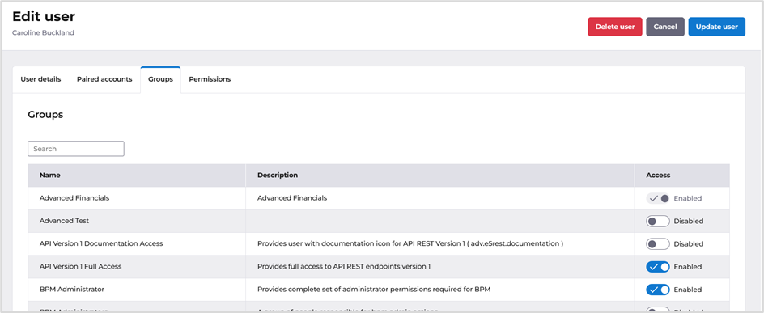The width and height of the screenshot is (764, 313).
Task: Turn off BPM Administrator access toggle
Action: coord(658,290)
